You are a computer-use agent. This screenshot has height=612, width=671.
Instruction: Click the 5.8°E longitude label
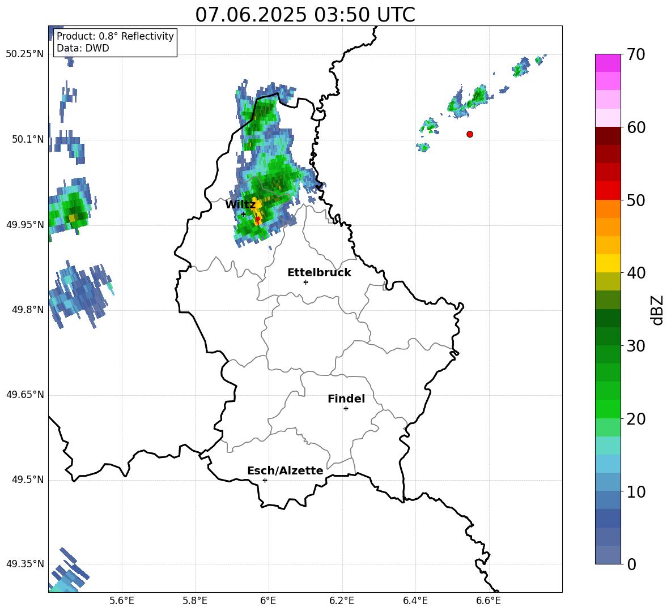tap(195, 601)
